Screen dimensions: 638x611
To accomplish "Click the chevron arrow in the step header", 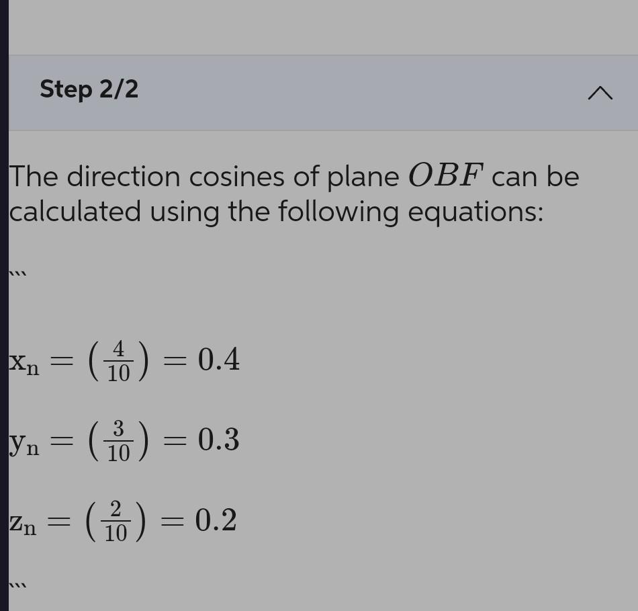I will tap(601, 93).
